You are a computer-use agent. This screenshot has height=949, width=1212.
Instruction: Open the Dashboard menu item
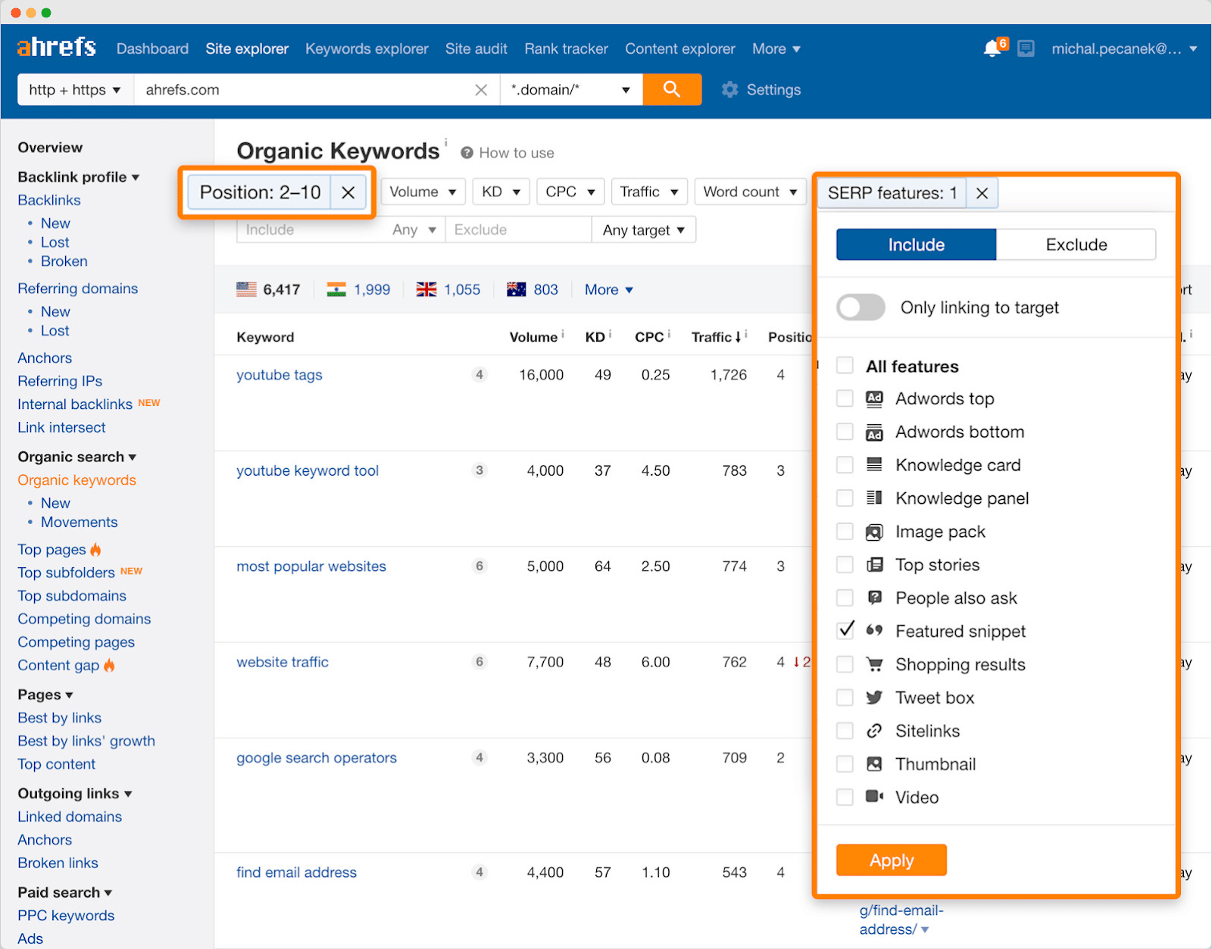pyautogui.click(x=152, y=48)
